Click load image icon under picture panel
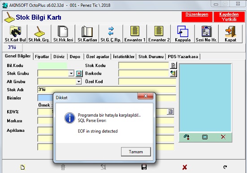This screenshot has width=247, height=173. (186, 137)
